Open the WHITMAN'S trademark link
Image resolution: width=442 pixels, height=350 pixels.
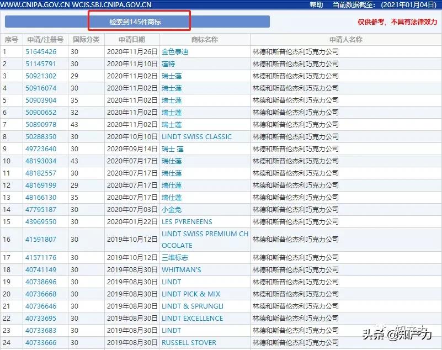(x=181, y=269)
